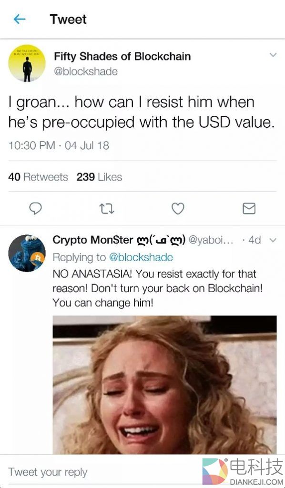Open Fifty Shades of Blockchain display name

pyautogui.click(x=122, y=56)
